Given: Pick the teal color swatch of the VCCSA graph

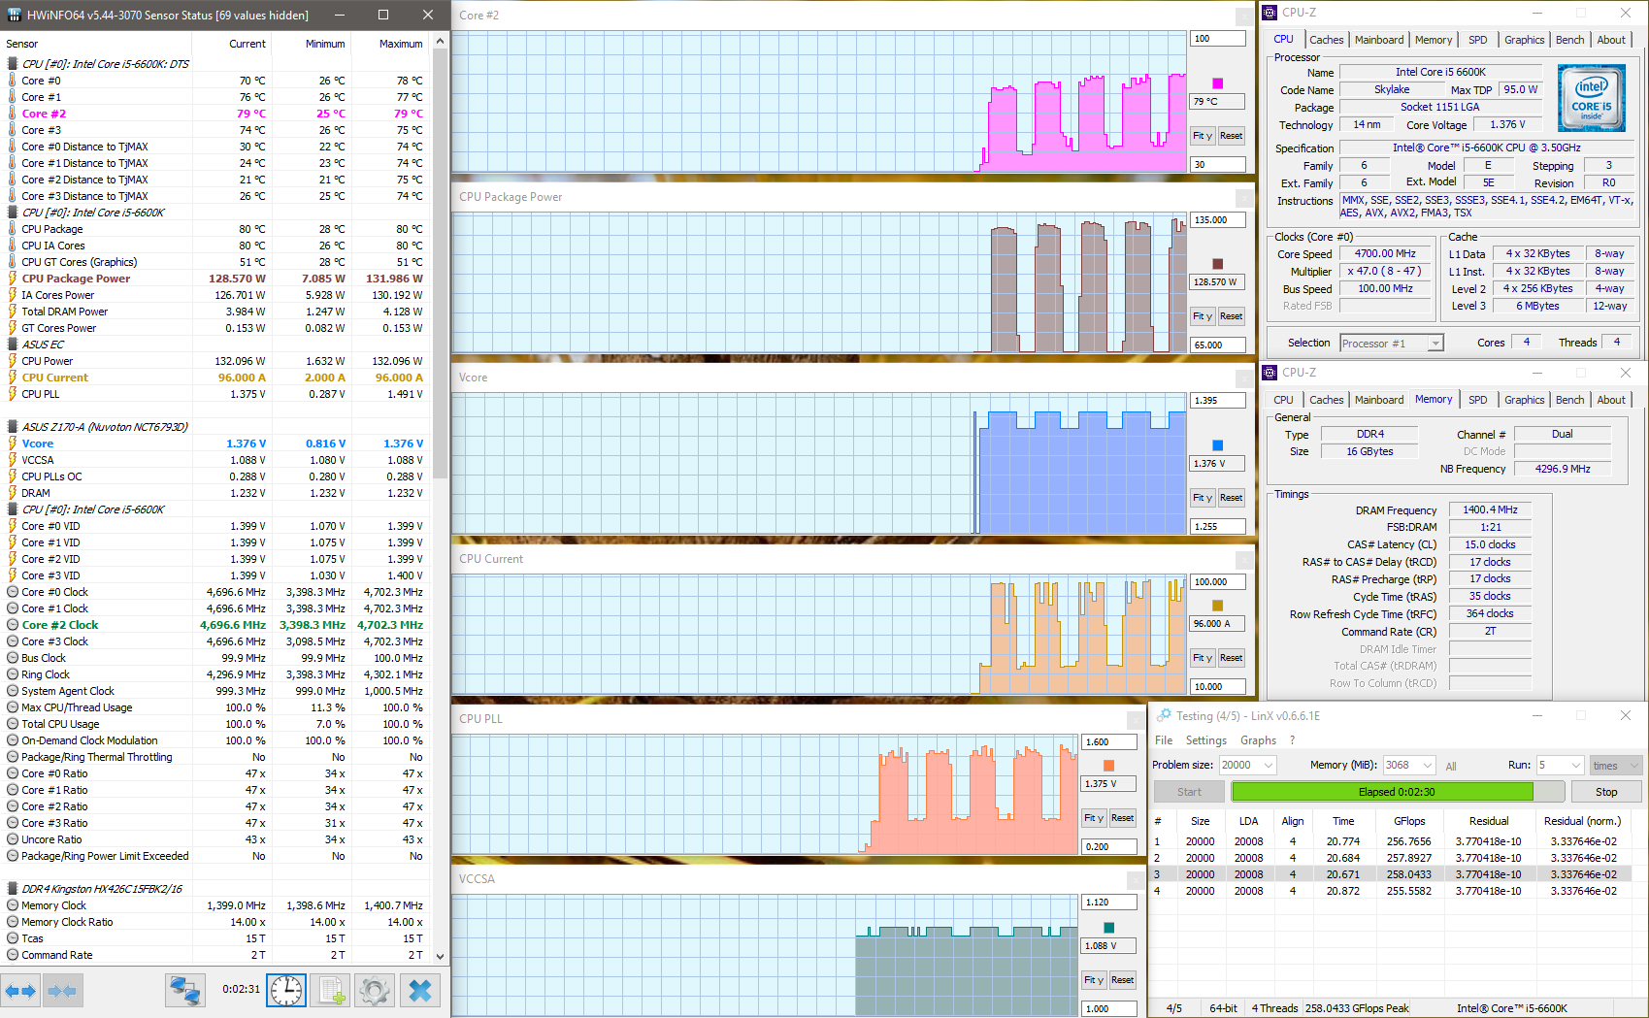Looking at the screenshot, I should point(1109,928).
